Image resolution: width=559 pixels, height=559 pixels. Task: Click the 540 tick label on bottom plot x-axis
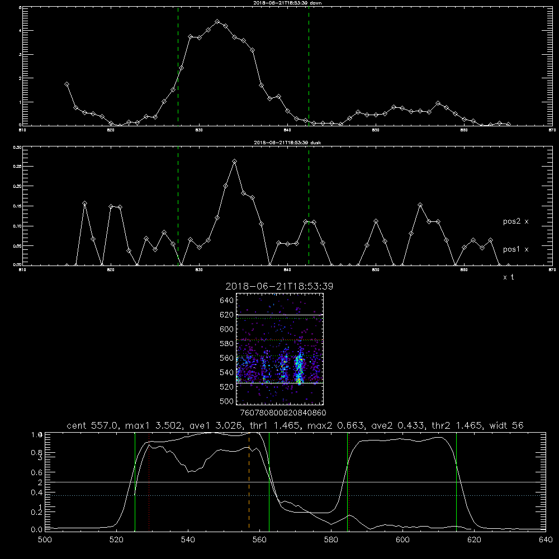coord(188,540)
